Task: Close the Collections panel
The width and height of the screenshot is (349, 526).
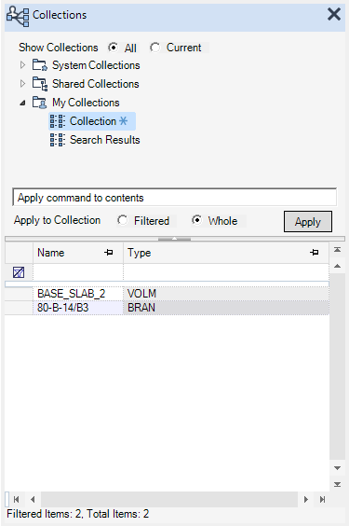Action: point(333,14)
